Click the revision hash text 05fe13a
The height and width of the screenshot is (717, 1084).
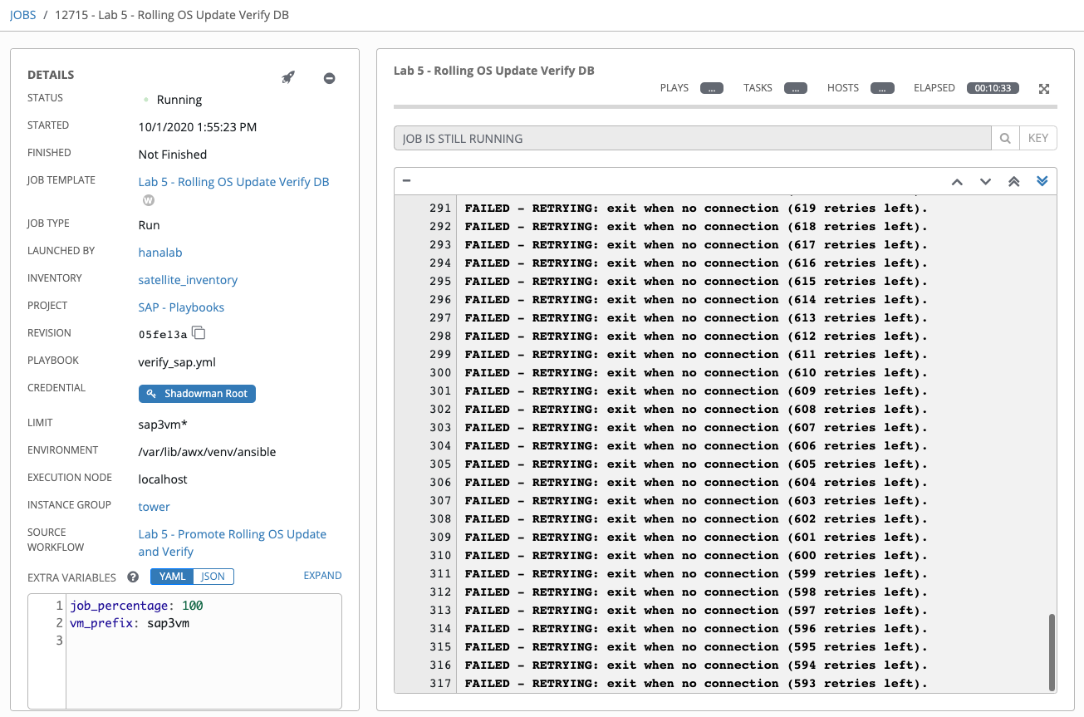pyautogui.click(x=163, y=335)
